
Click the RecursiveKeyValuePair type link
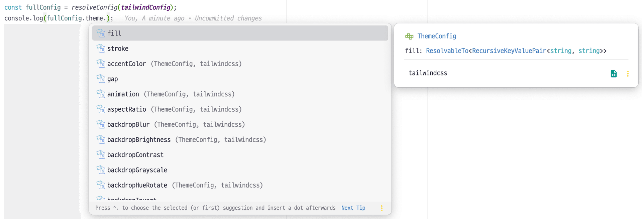[509, 51]
